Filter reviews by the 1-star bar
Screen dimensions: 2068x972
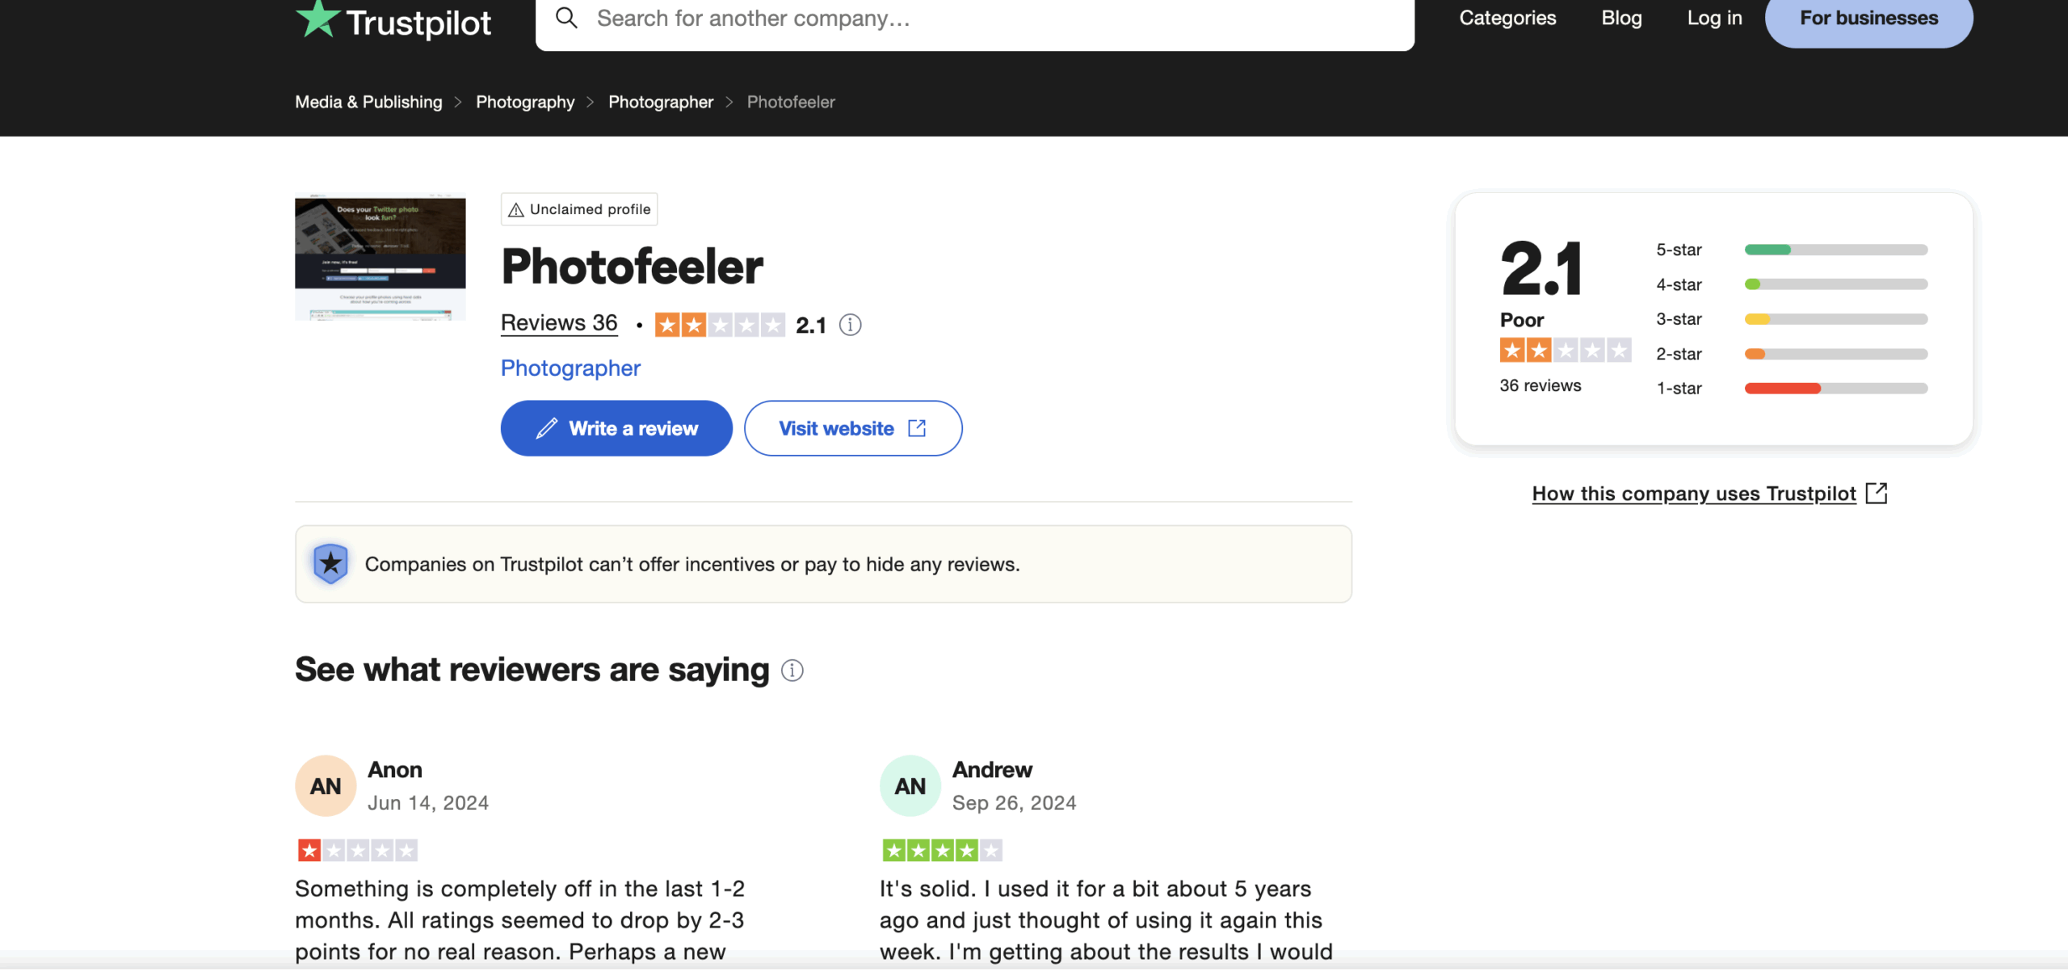1835,389
